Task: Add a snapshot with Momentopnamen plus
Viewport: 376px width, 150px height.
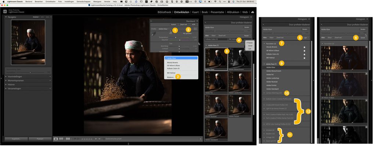Action: click(50, 81)
